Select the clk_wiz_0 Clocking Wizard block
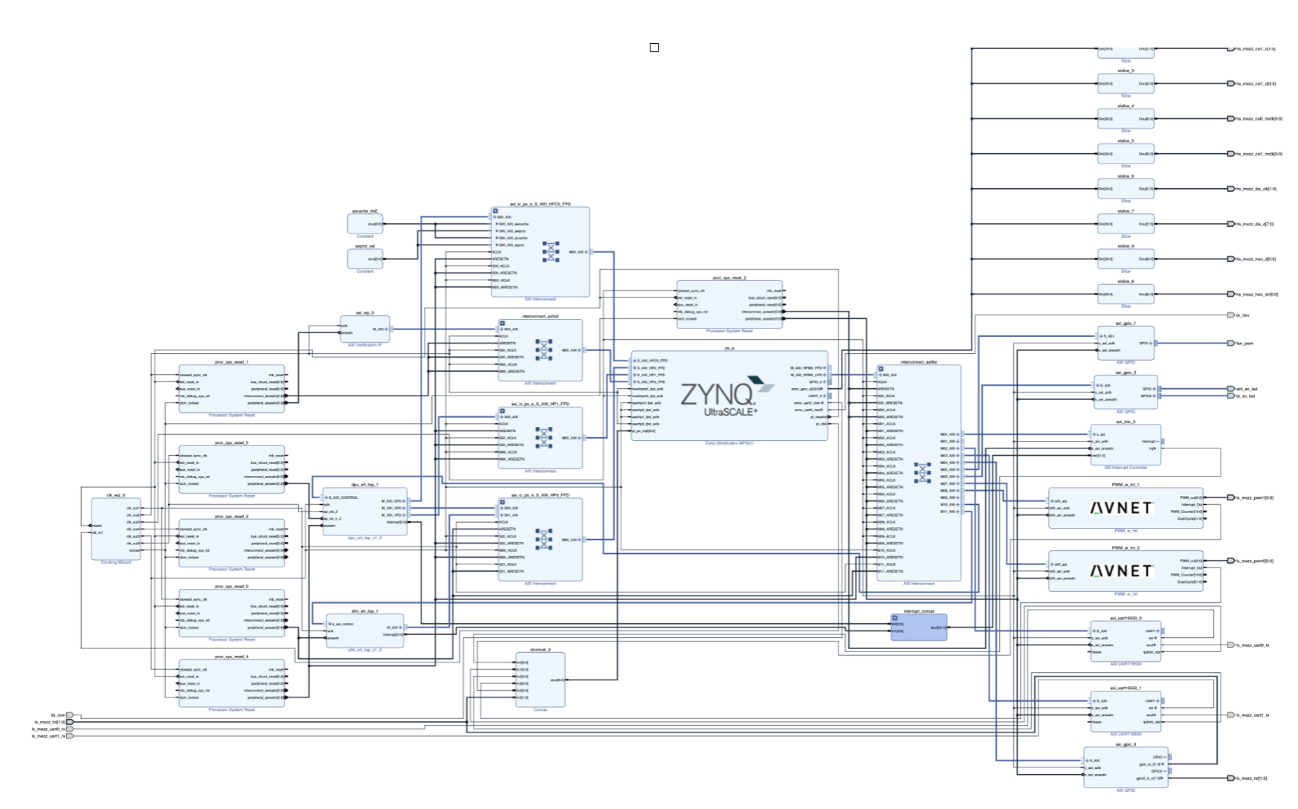 [116, 529]
